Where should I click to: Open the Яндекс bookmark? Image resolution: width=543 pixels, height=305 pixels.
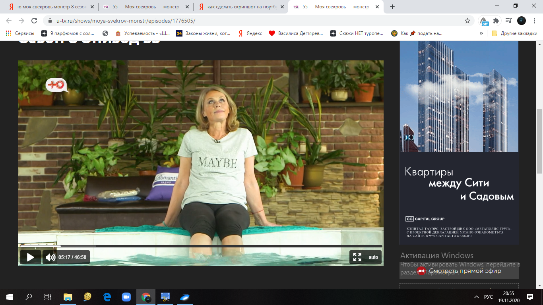[x=250, y=33]
